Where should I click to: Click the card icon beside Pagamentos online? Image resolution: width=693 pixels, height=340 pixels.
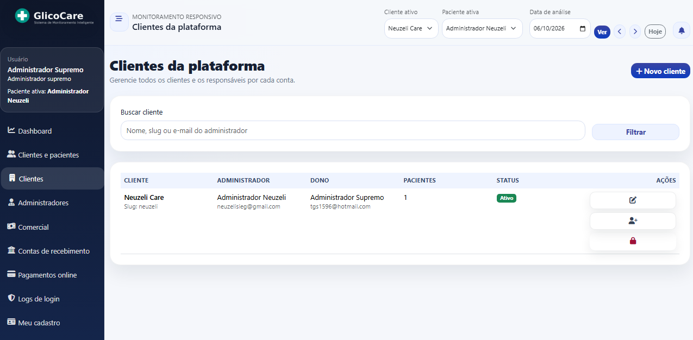(x=11, y=274)
